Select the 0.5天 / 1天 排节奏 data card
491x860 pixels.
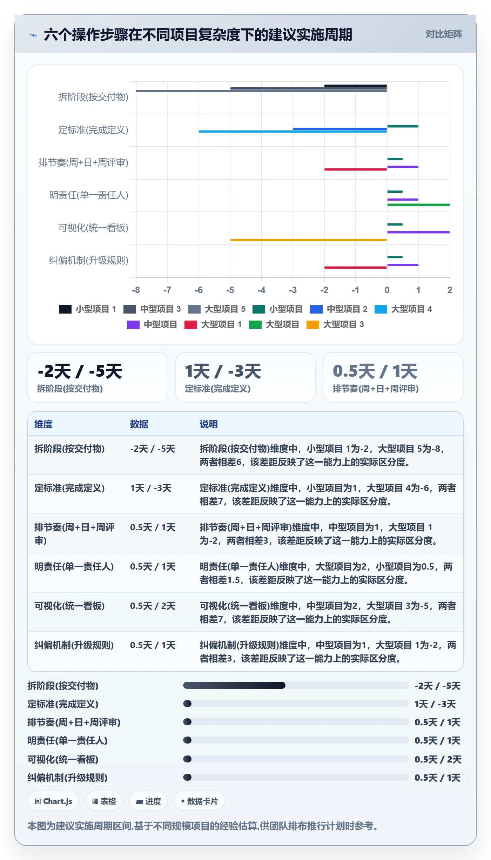tap(393, 377)
